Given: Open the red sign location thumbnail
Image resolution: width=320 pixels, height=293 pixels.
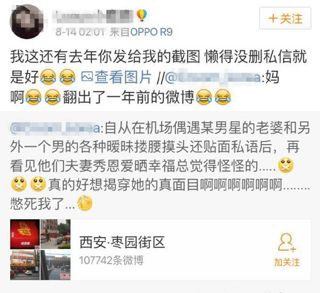Looking at the screenshot, I should [25, 234].
